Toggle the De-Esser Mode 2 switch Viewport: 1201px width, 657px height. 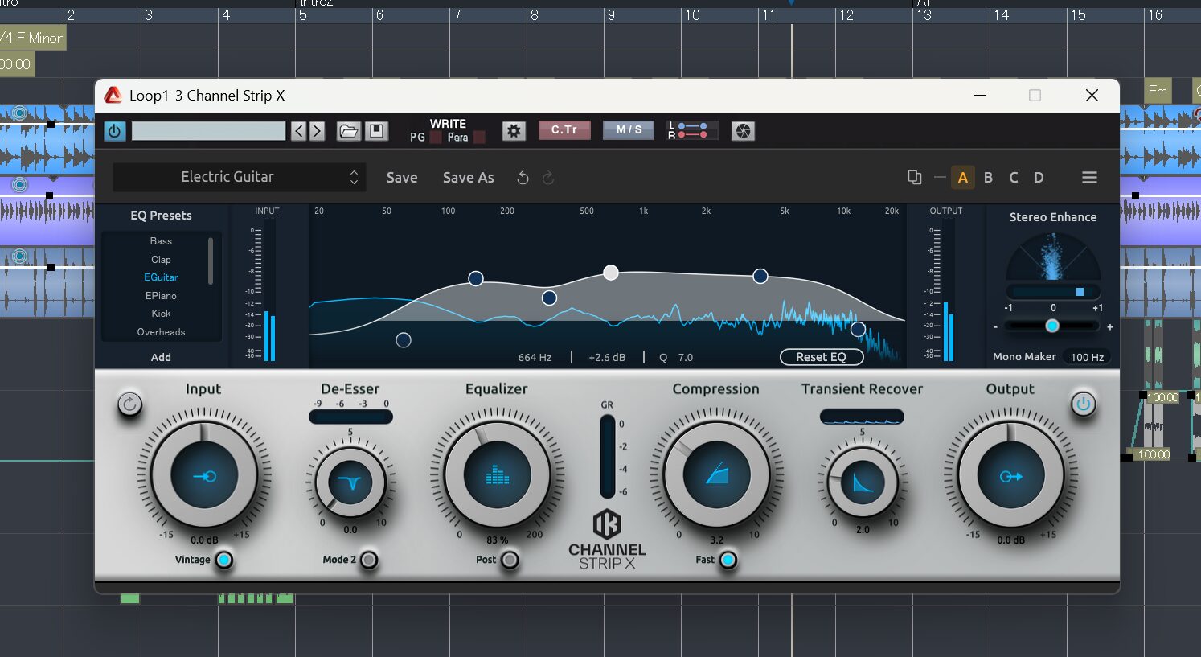(369, 560)
